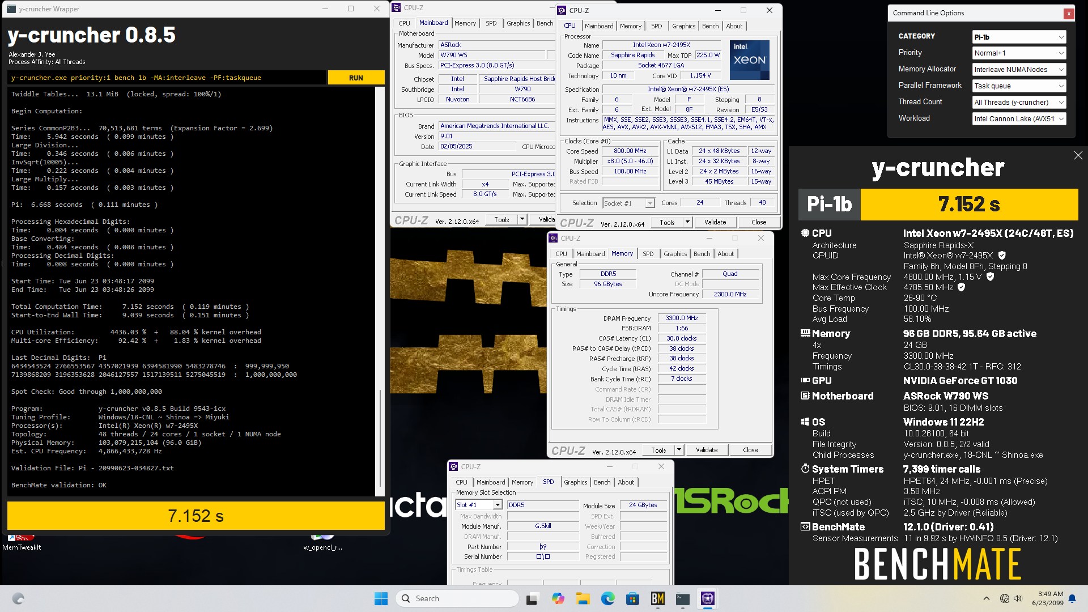Open Microsoft Store from the taskbar

(632, 598)
